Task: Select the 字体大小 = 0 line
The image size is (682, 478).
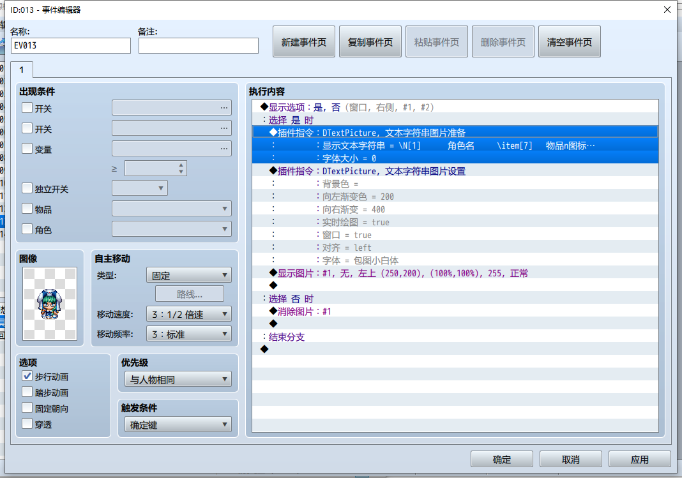Action: point(455,158)
